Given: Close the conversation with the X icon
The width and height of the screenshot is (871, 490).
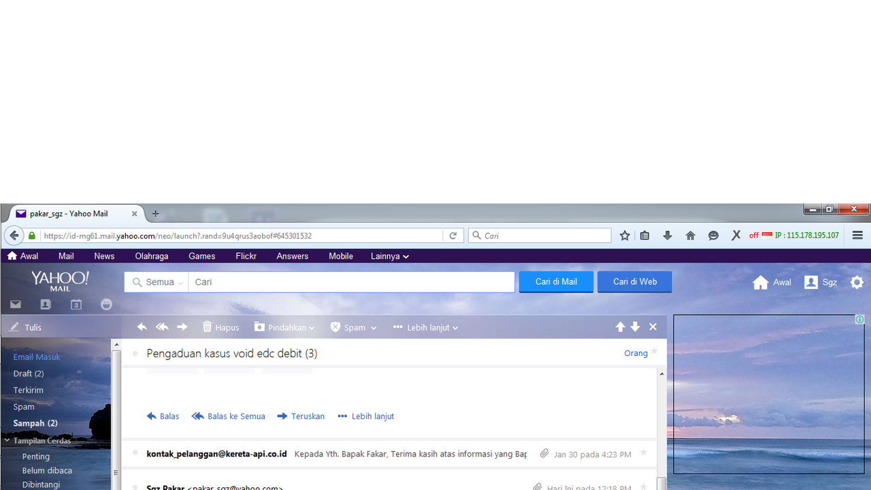Looking at the screenshot, I should click(x=653, y=327).
